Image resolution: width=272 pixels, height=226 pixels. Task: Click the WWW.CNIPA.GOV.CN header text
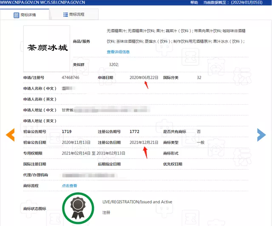coord(20,3)
